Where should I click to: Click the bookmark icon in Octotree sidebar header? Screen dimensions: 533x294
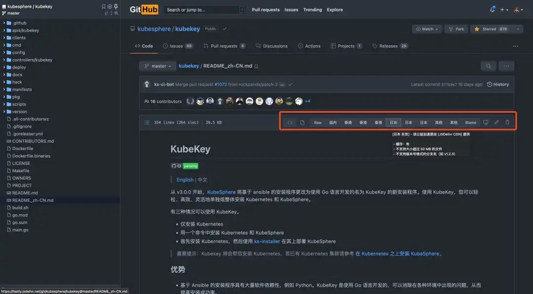tap(103, 6)
